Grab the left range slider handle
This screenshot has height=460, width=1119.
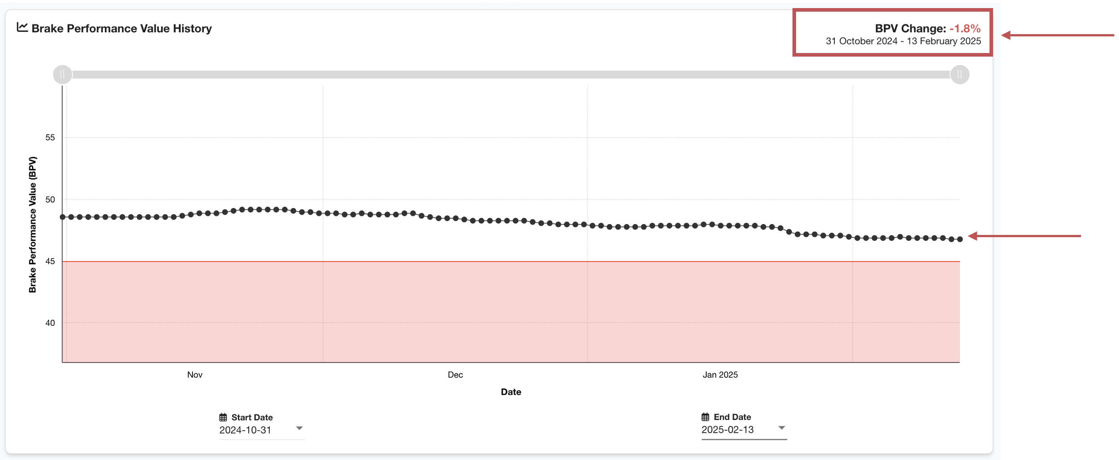tap(63, 75)
